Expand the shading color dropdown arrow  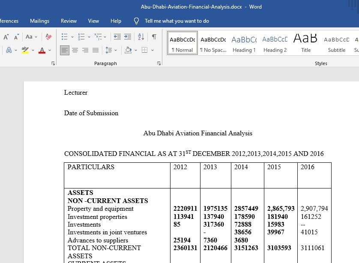click(x=136, y=50)
